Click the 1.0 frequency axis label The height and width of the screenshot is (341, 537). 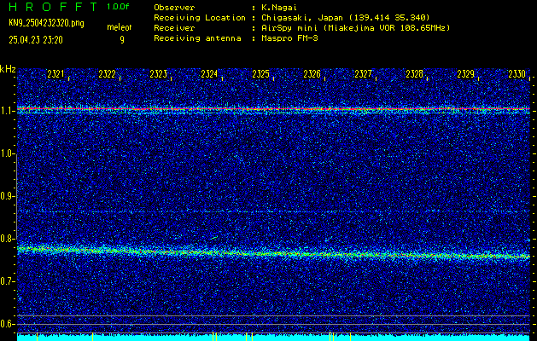point(7,153)
